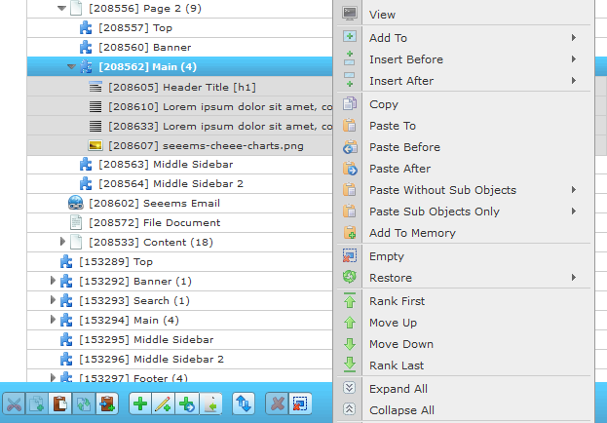The width and height of the screenshot is (607, 423).
Task: Click the clipboard with arrow and plus icon
Action: pos(106,404)
